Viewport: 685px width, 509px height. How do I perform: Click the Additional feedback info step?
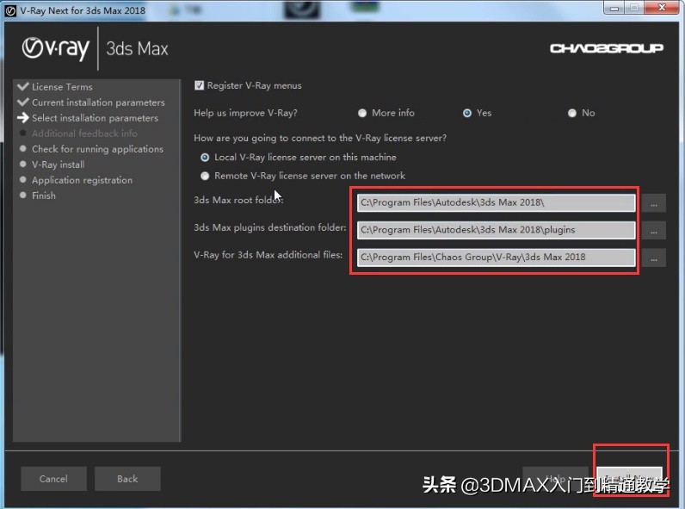click(x=84, y=133)
